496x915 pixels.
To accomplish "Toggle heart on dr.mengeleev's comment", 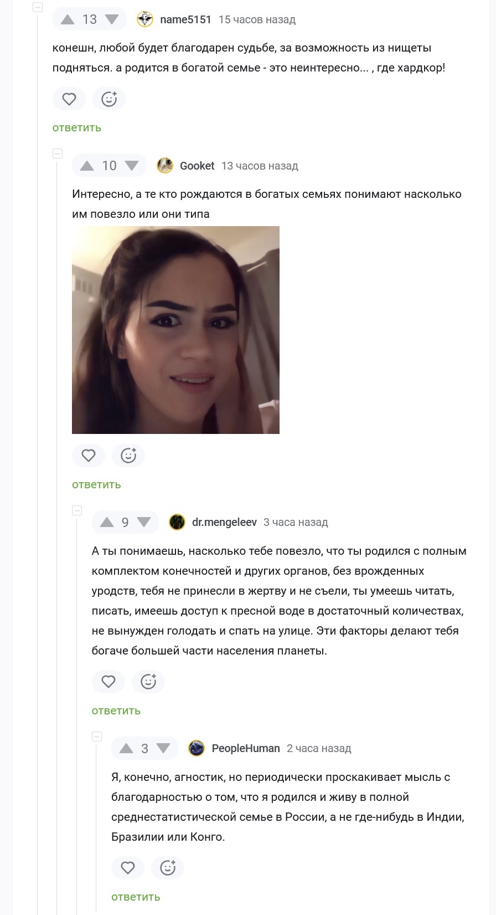I will tap(108, 682).
